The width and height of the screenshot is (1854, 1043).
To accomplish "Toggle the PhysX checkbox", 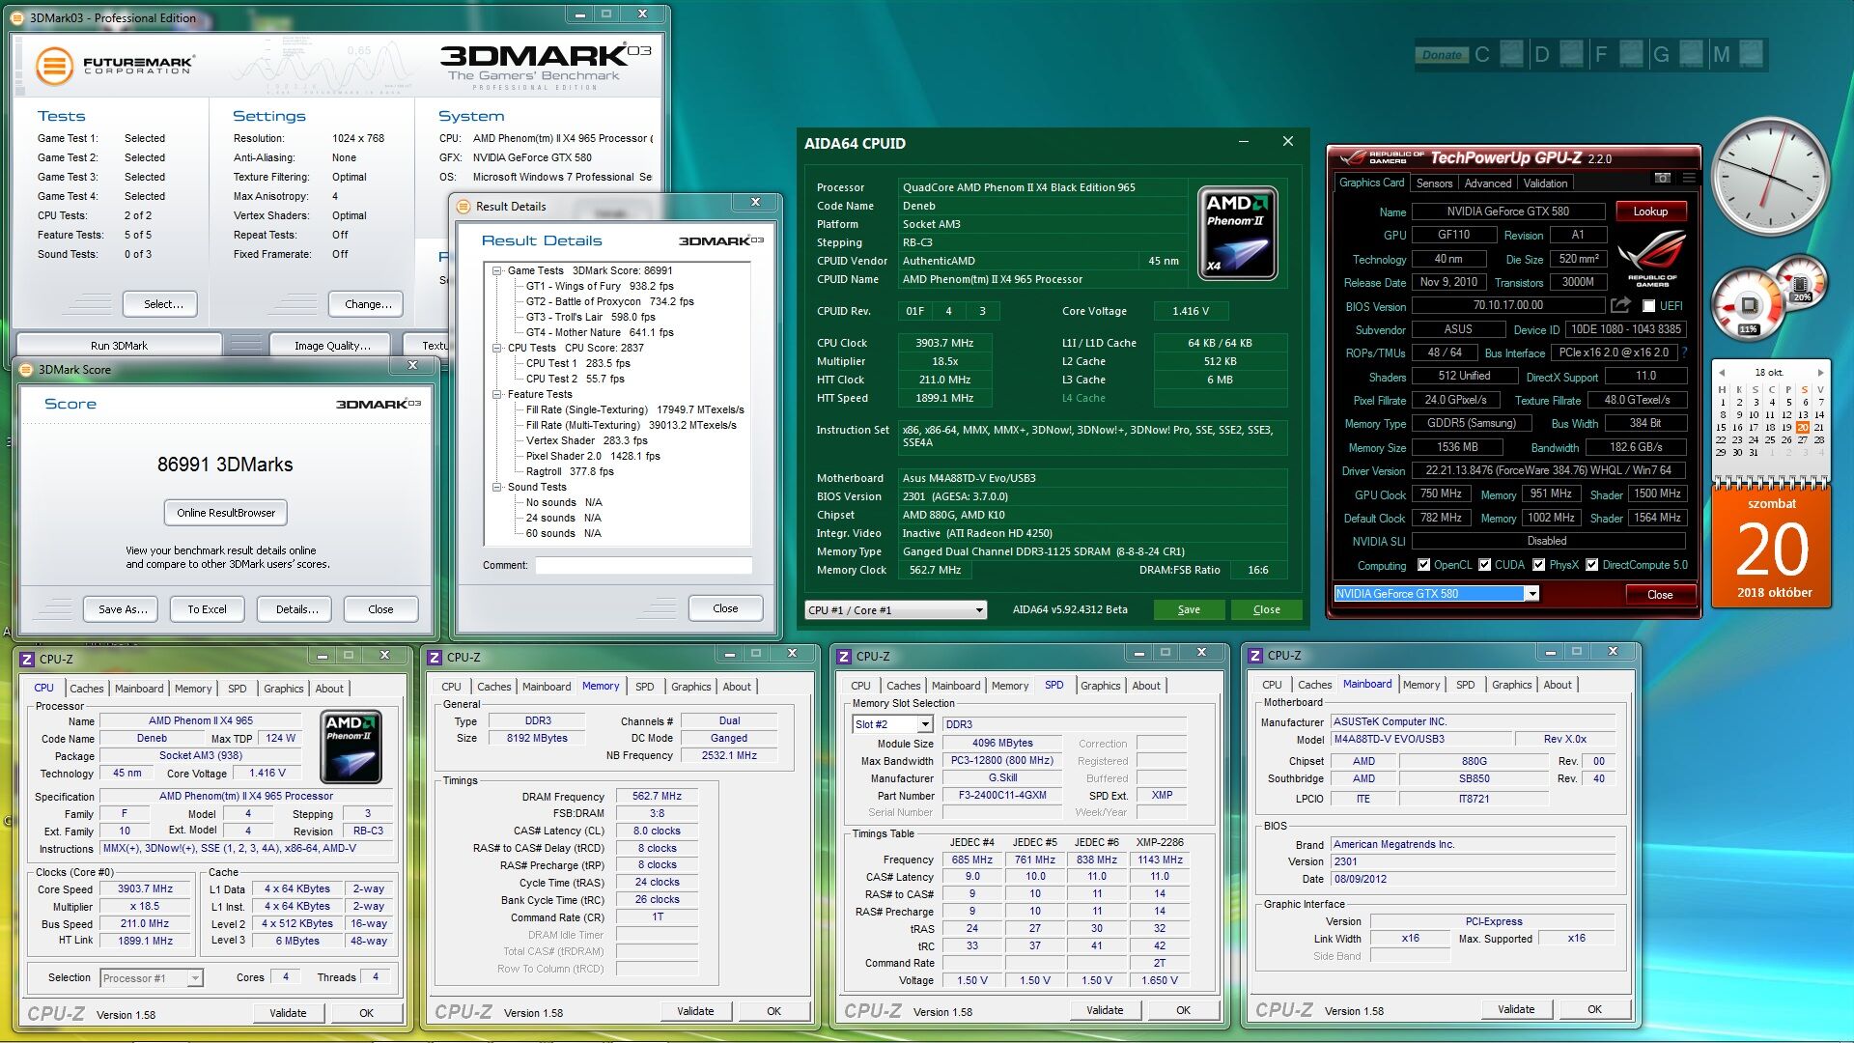I will 1539,565.
